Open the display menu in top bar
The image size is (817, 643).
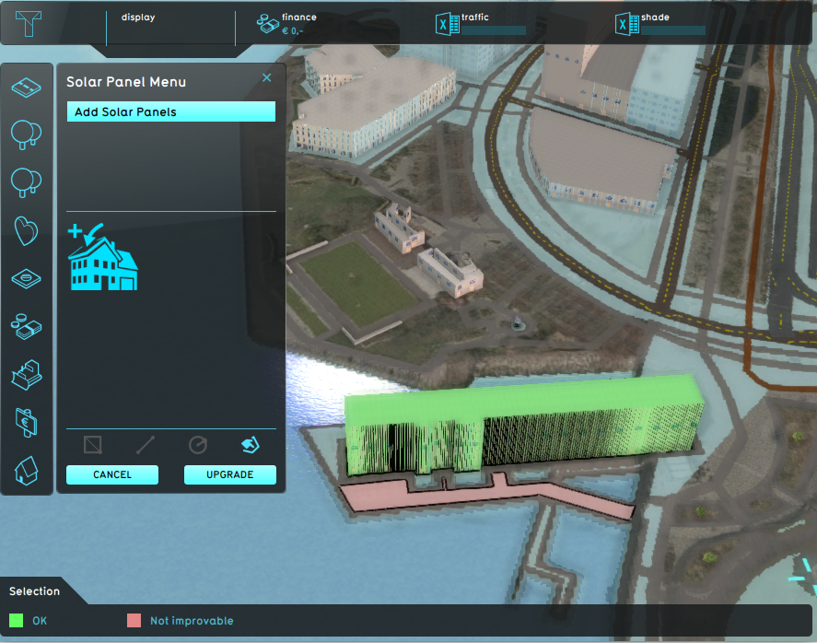pos(140,18)
